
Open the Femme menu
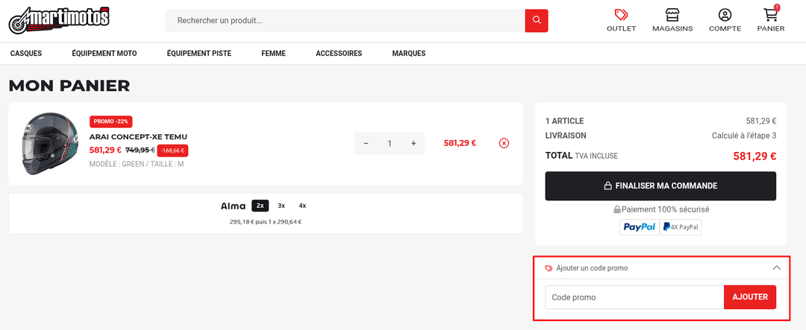[x=273, y=54]
